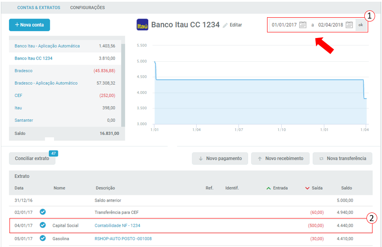Click the 47 badge on Conciliar extrato
Screen dimensions: 382x247
[53, 153]
